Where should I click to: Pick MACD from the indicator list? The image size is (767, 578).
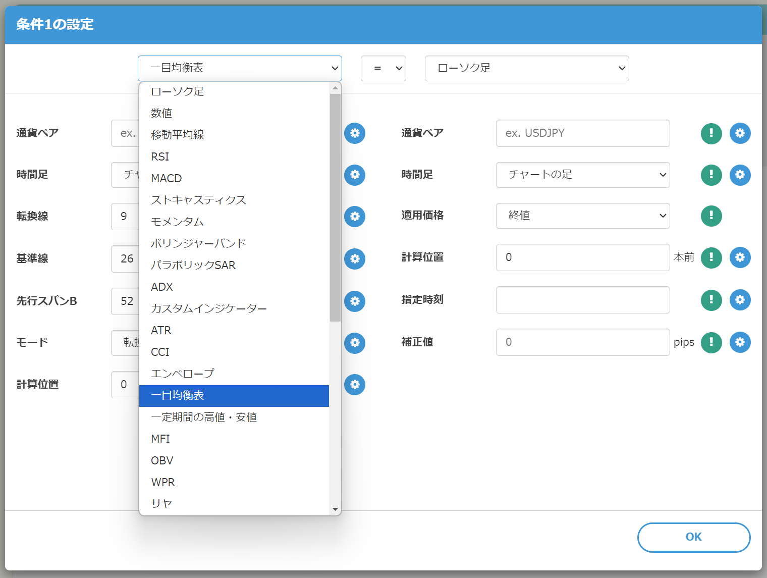[167, 178]
